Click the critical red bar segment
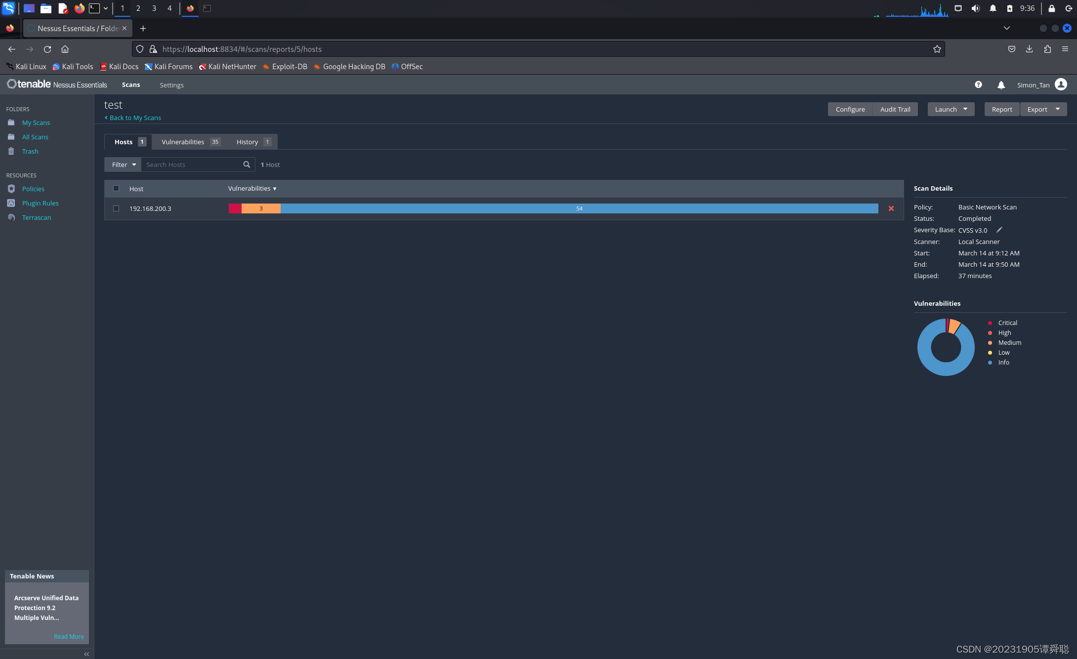This screenshot has height=659, width=1077. click(235, 208)
